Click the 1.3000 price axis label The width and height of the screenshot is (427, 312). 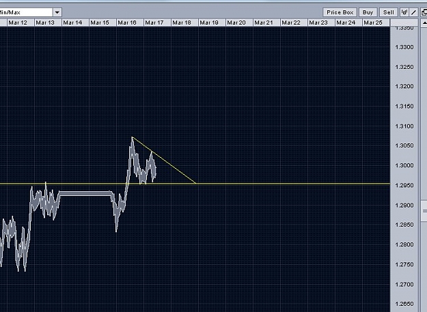pos(404,166)
